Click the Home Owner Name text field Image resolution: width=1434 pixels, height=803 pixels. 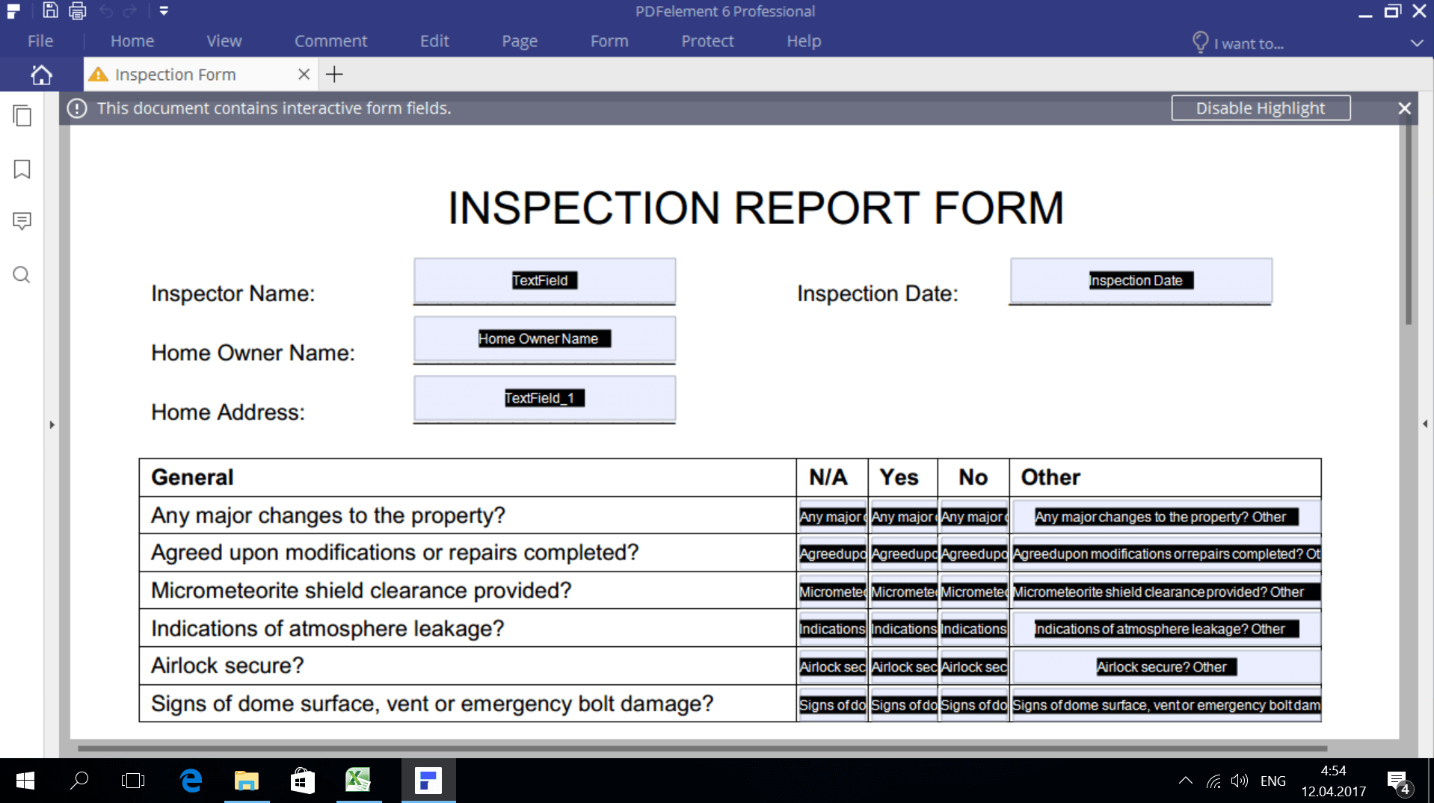point(544,339)
